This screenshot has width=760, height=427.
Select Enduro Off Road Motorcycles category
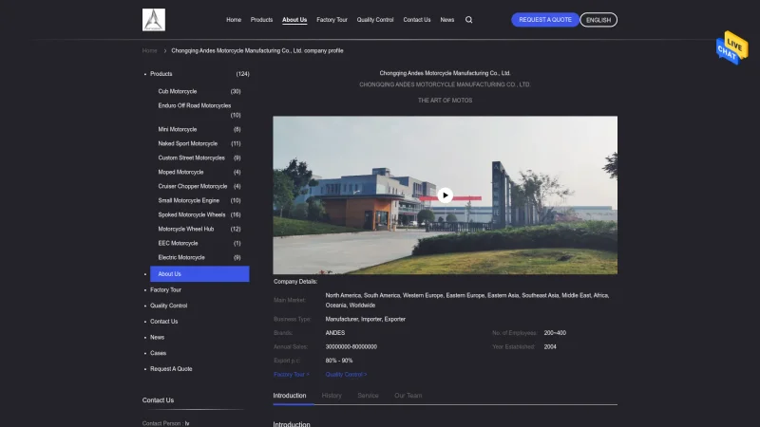pyautogui.click(x=195, y=105)
